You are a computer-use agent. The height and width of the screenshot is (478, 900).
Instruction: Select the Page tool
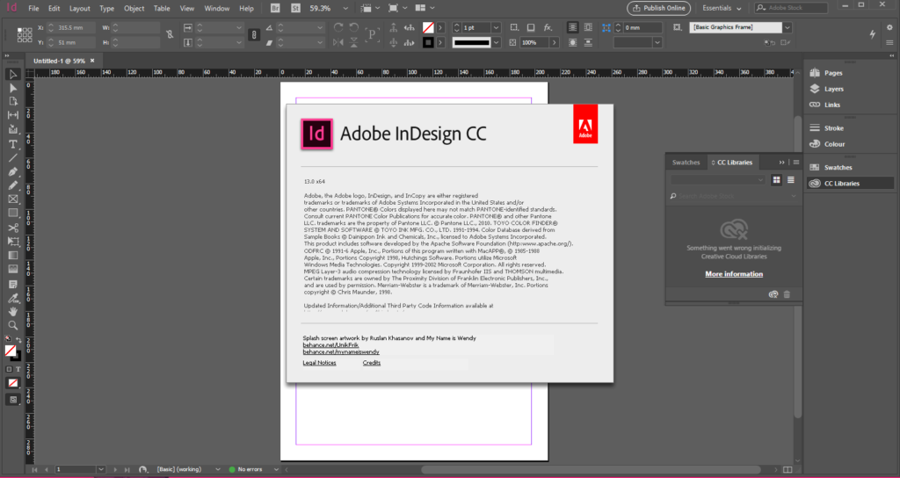(x=12, y=102)
